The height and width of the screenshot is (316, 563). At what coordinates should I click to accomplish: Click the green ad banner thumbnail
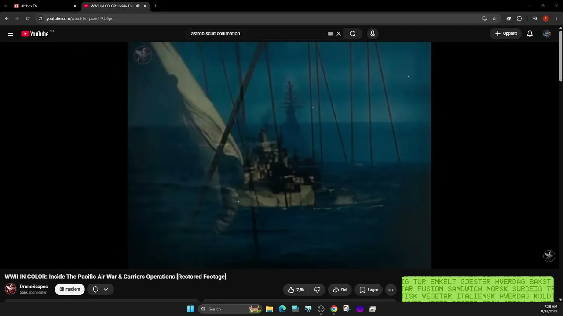click(x=477, y=289)
